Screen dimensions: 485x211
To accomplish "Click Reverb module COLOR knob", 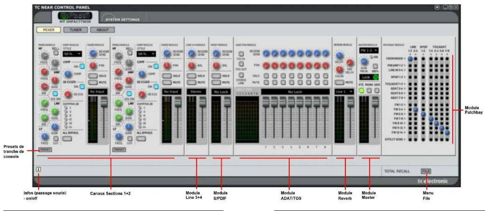I will [x=339, y=69].
